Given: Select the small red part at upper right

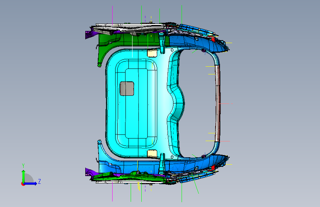Looking at the screenshot, I should tap(213, 39).
